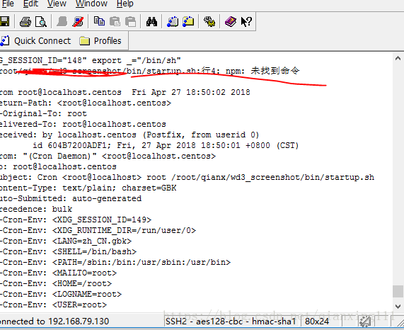Click the first Paste clipboard icon
The height and width of the screenshot is (330, 404).
tap(115, 21)
